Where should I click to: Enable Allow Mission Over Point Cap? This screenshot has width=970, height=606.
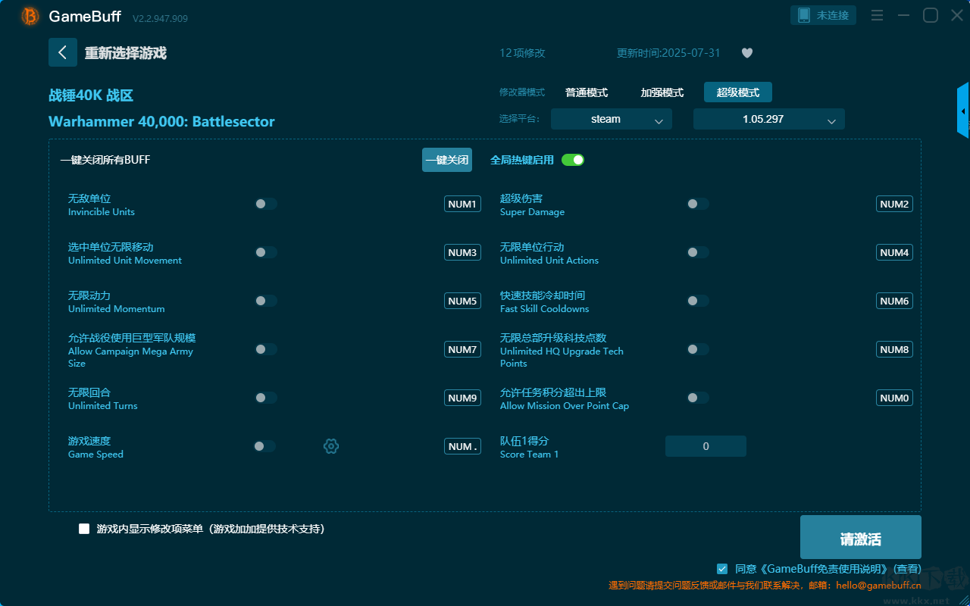pyautogui.click(x=698, y=398)
